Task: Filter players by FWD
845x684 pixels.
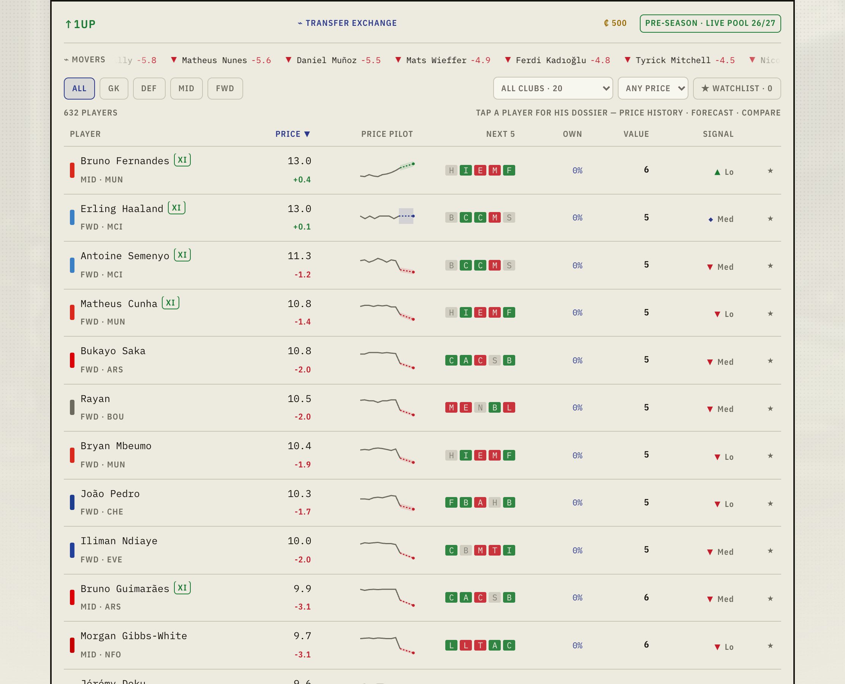Action: pyautogui.click(x=225, y=88)
